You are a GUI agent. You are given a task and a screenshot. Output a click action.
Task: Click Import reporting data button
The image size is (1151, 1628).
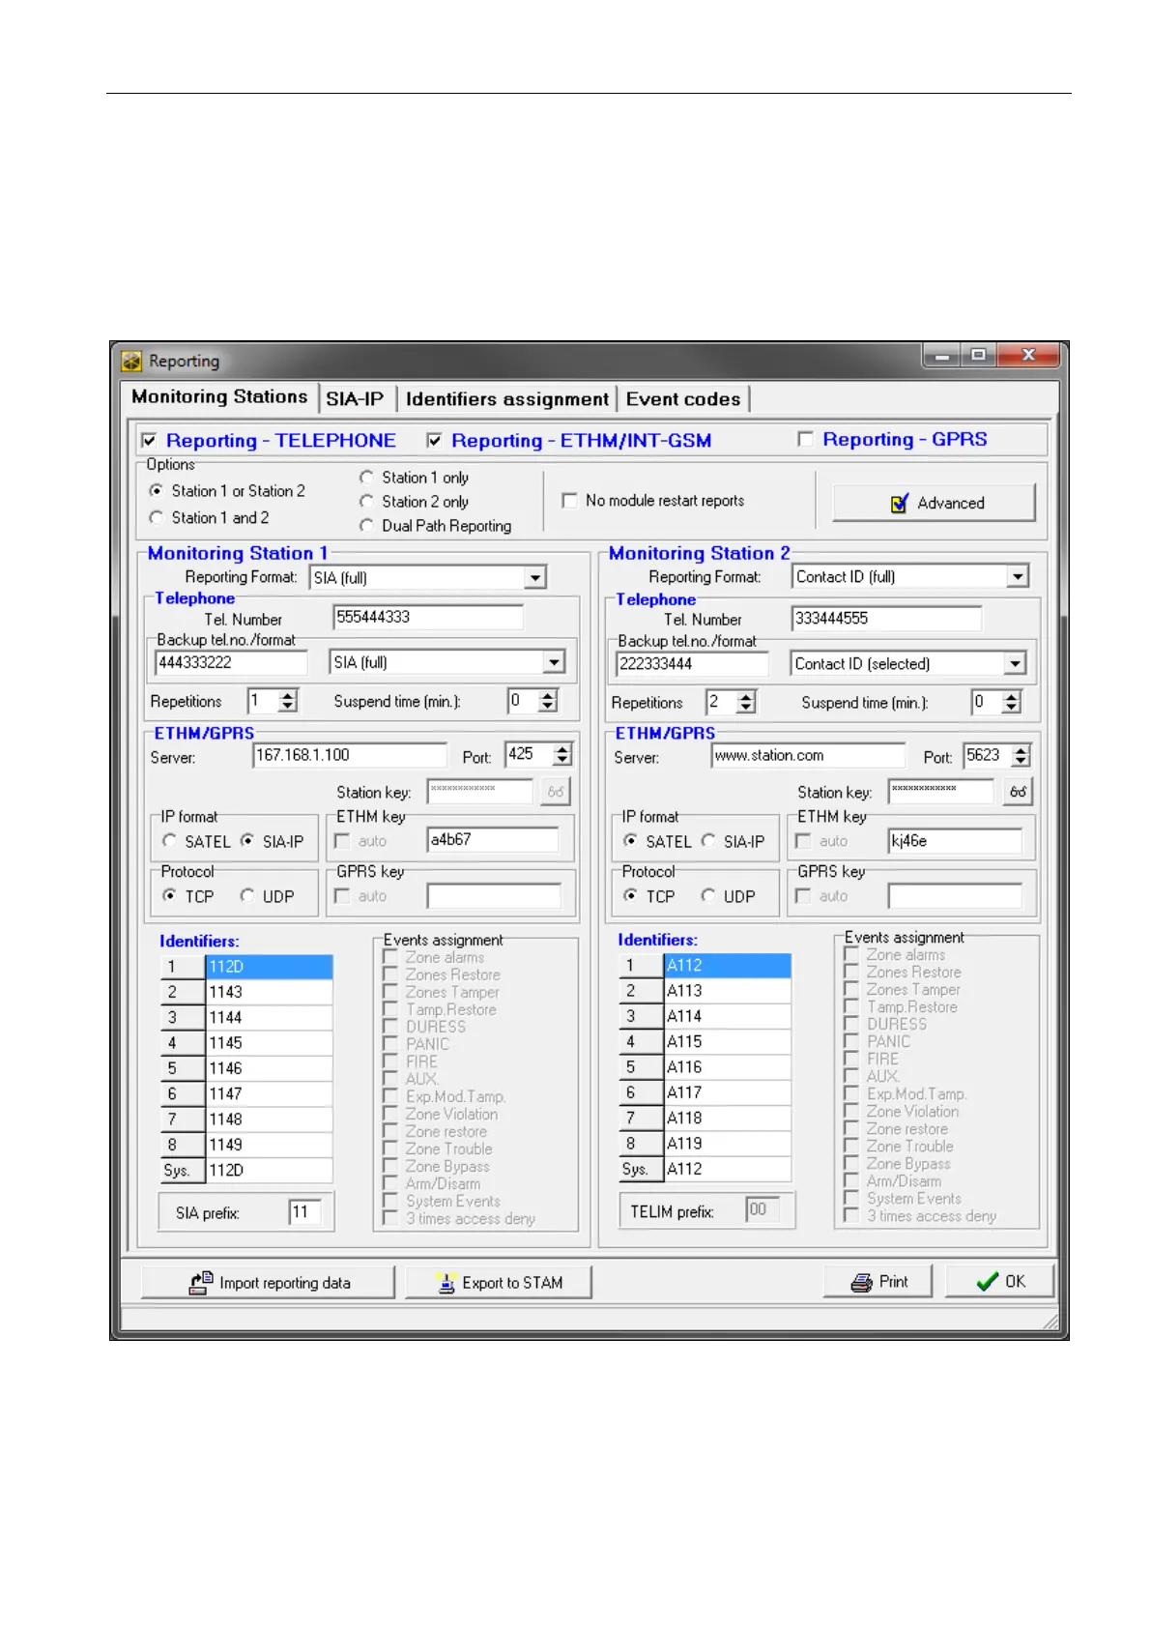point(268,1282)
